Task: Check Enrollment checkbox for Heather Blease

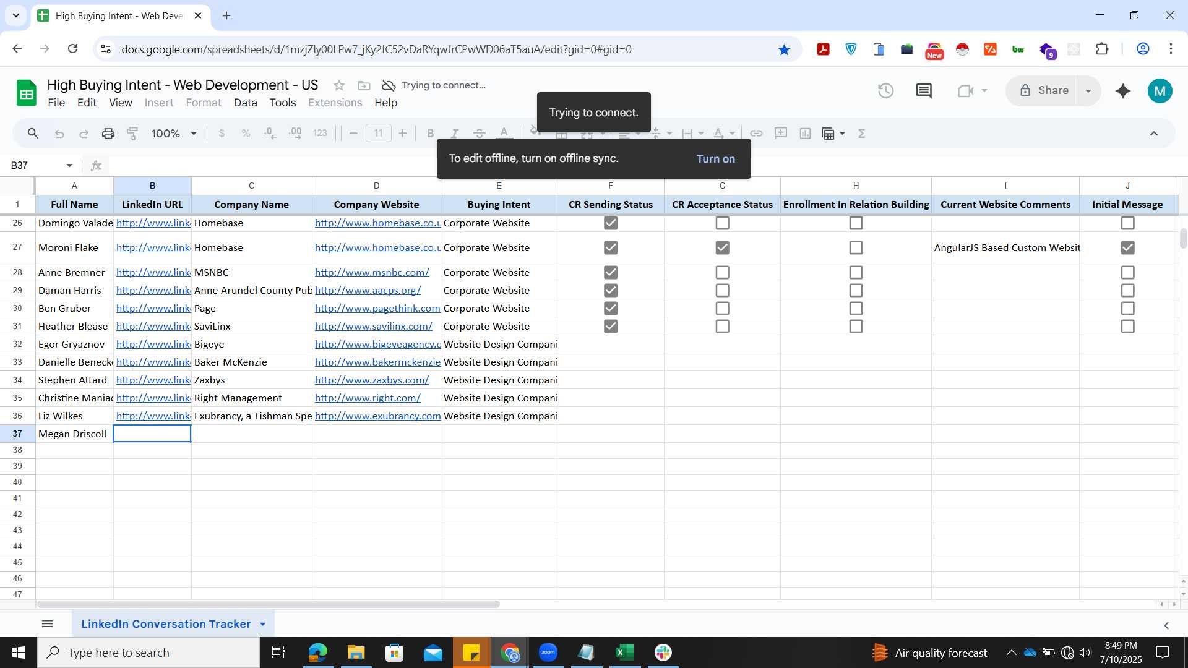Action: 856,327
